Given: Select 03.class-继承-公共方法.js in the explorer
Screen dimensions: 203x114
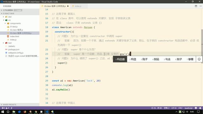Looking at the screenshot, I should pos(21,33).
